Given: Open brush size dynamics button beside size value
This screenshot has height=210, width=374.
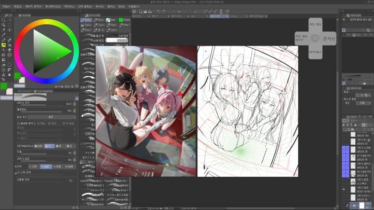Looking at the screenshot, I should pyautogui.click(x=75, y=104).
